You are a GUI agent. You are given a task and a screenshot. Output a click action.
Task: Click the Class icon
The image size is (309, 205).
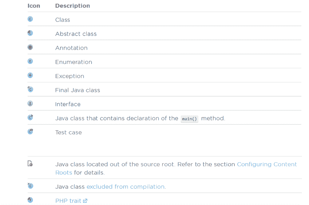click(x=30, y=19)
